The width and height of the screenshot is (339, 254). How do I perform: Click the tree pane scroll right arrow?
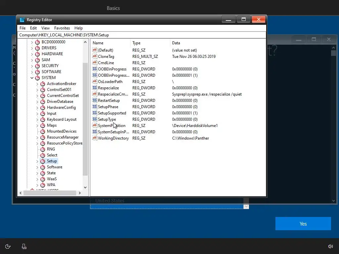[x=80, y=193]
